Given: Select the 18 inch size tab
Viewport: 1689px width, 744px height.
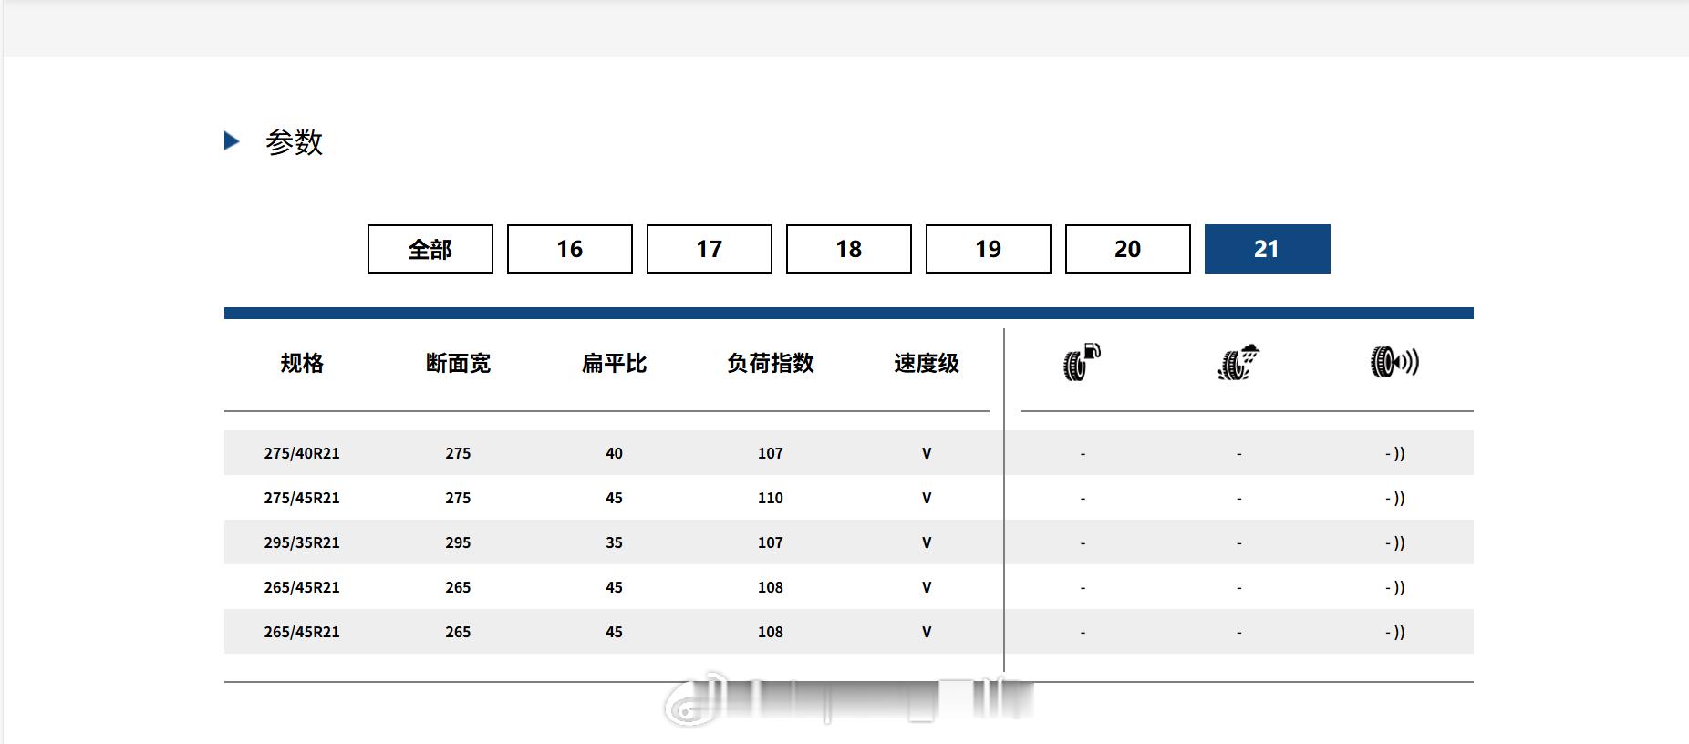Looking at the screenshot, I should (849, 249).
